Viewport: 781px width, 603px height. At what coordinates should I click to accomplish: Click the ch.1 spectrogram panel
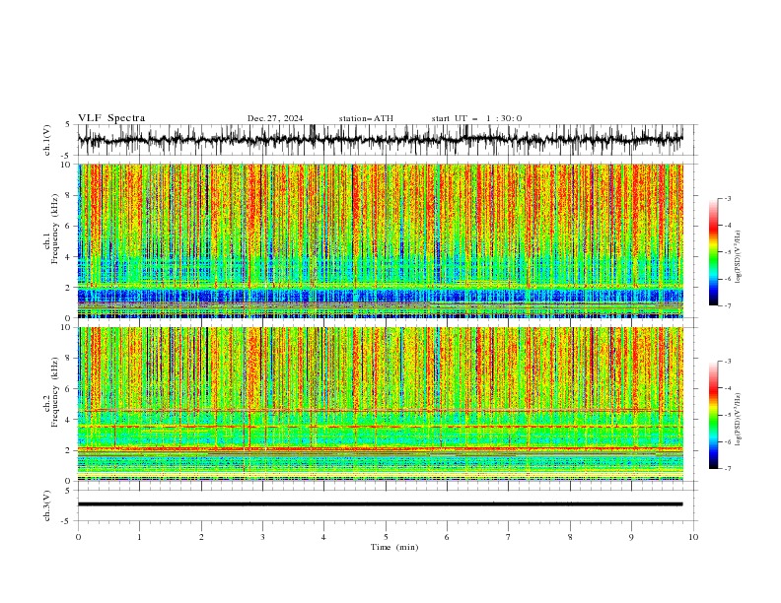380,240
